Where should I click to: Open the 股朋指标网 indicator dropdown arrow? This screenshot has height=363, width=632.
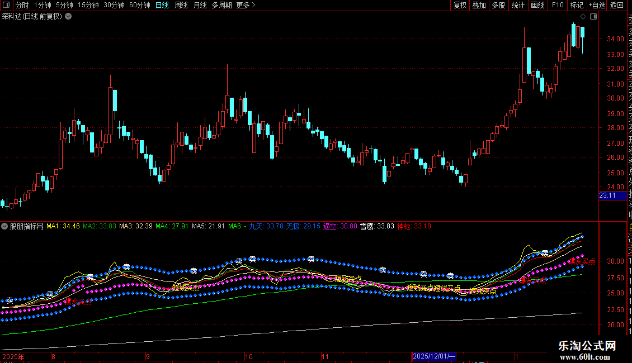pyautogui.click(x=4, y=226)
